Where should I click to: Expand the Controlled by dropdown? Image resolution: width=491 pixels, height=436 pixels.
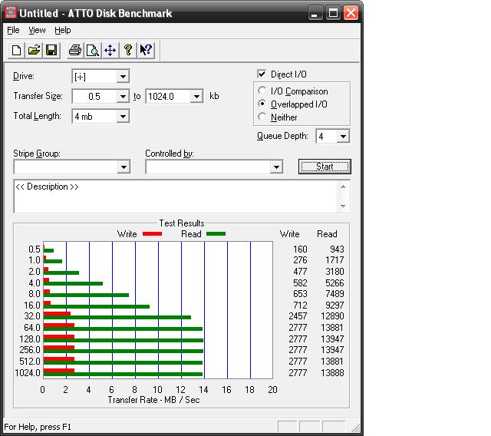[276, 167]
